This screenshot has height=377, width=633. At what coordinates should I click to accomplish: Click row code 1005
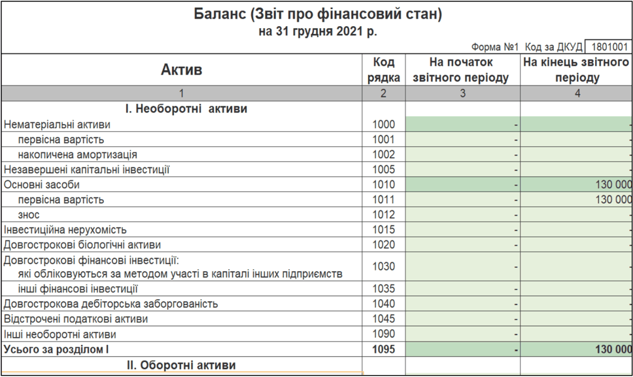pyautogui.click(x=383, y=170)
